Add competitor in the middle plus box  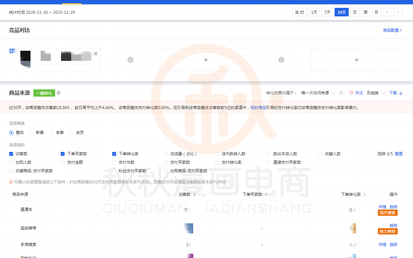tap(206, 60)
